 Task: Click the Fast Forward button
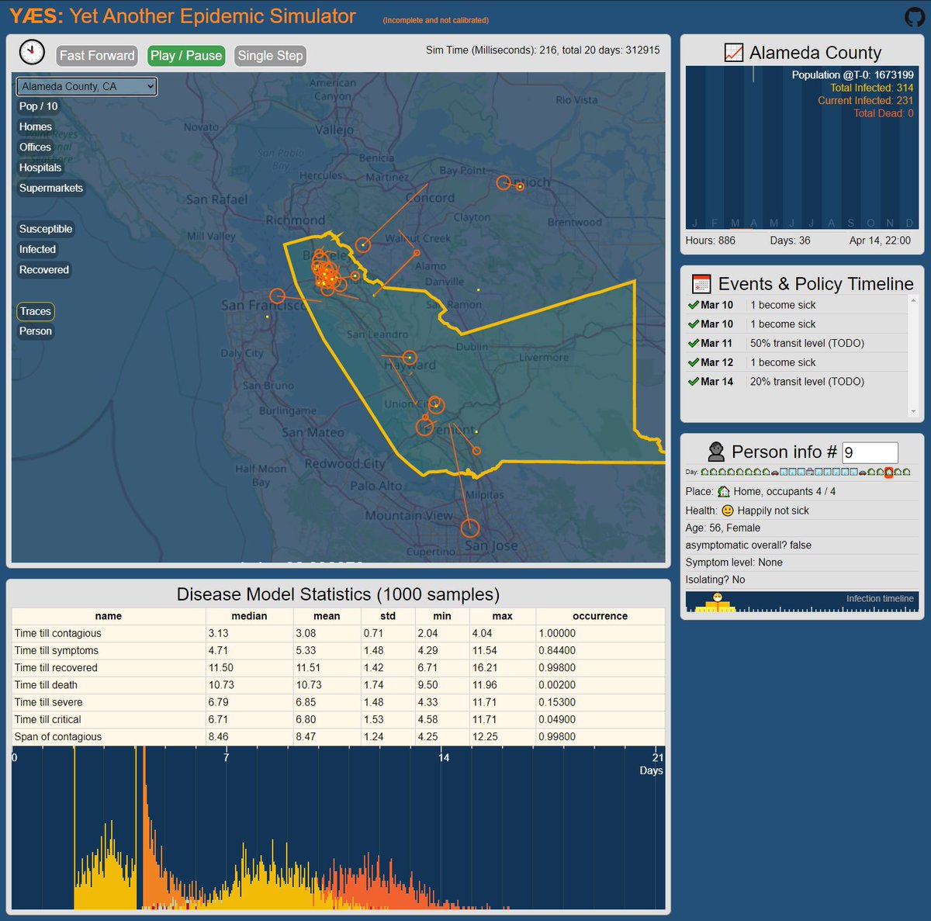(97, 56)
